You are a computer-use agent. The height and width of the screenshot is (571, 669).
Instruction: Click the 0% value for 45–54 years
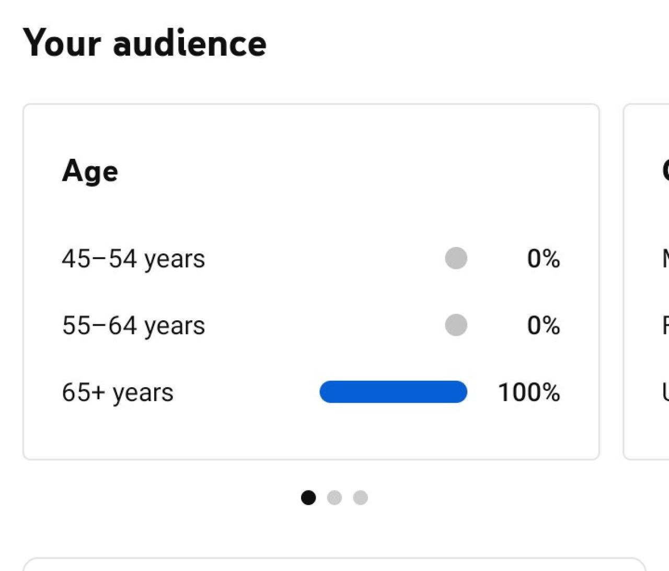544,259
